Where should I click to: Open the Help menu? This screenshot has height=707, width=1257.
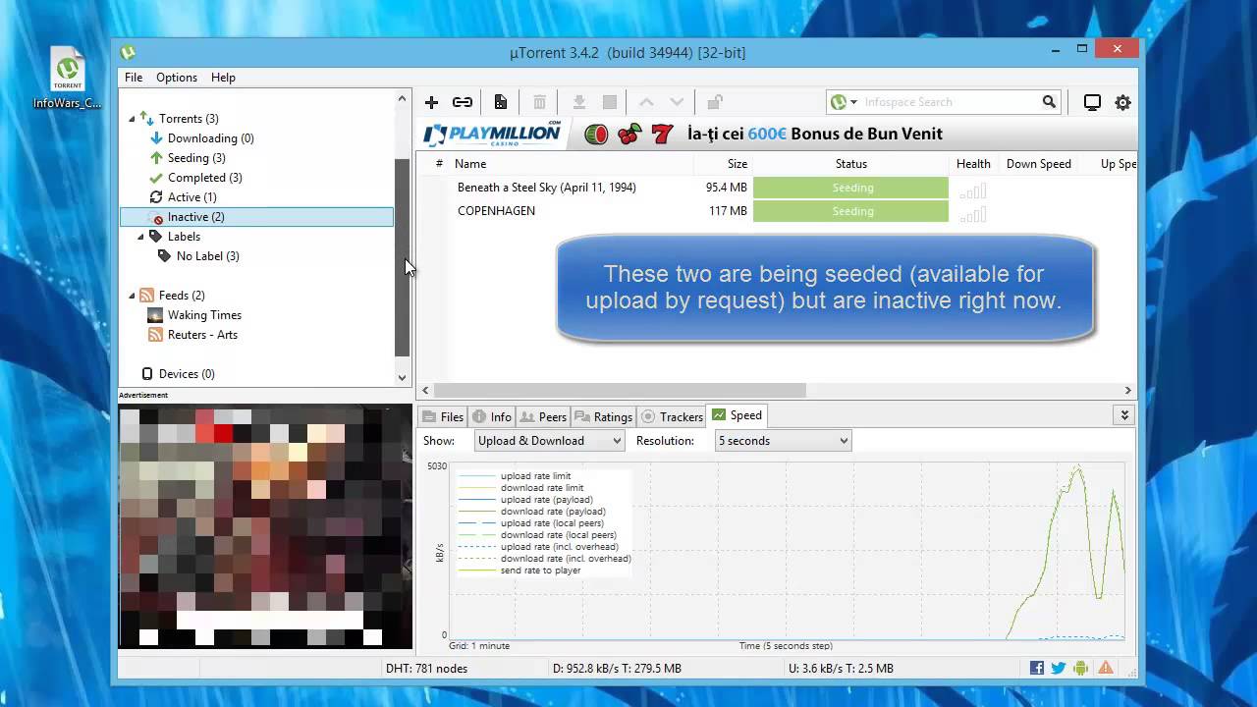[223, 78]
